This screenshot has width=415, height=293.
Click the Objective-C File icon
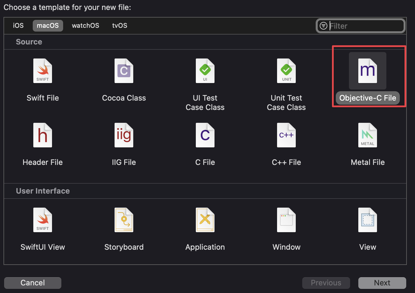point(368,71)
